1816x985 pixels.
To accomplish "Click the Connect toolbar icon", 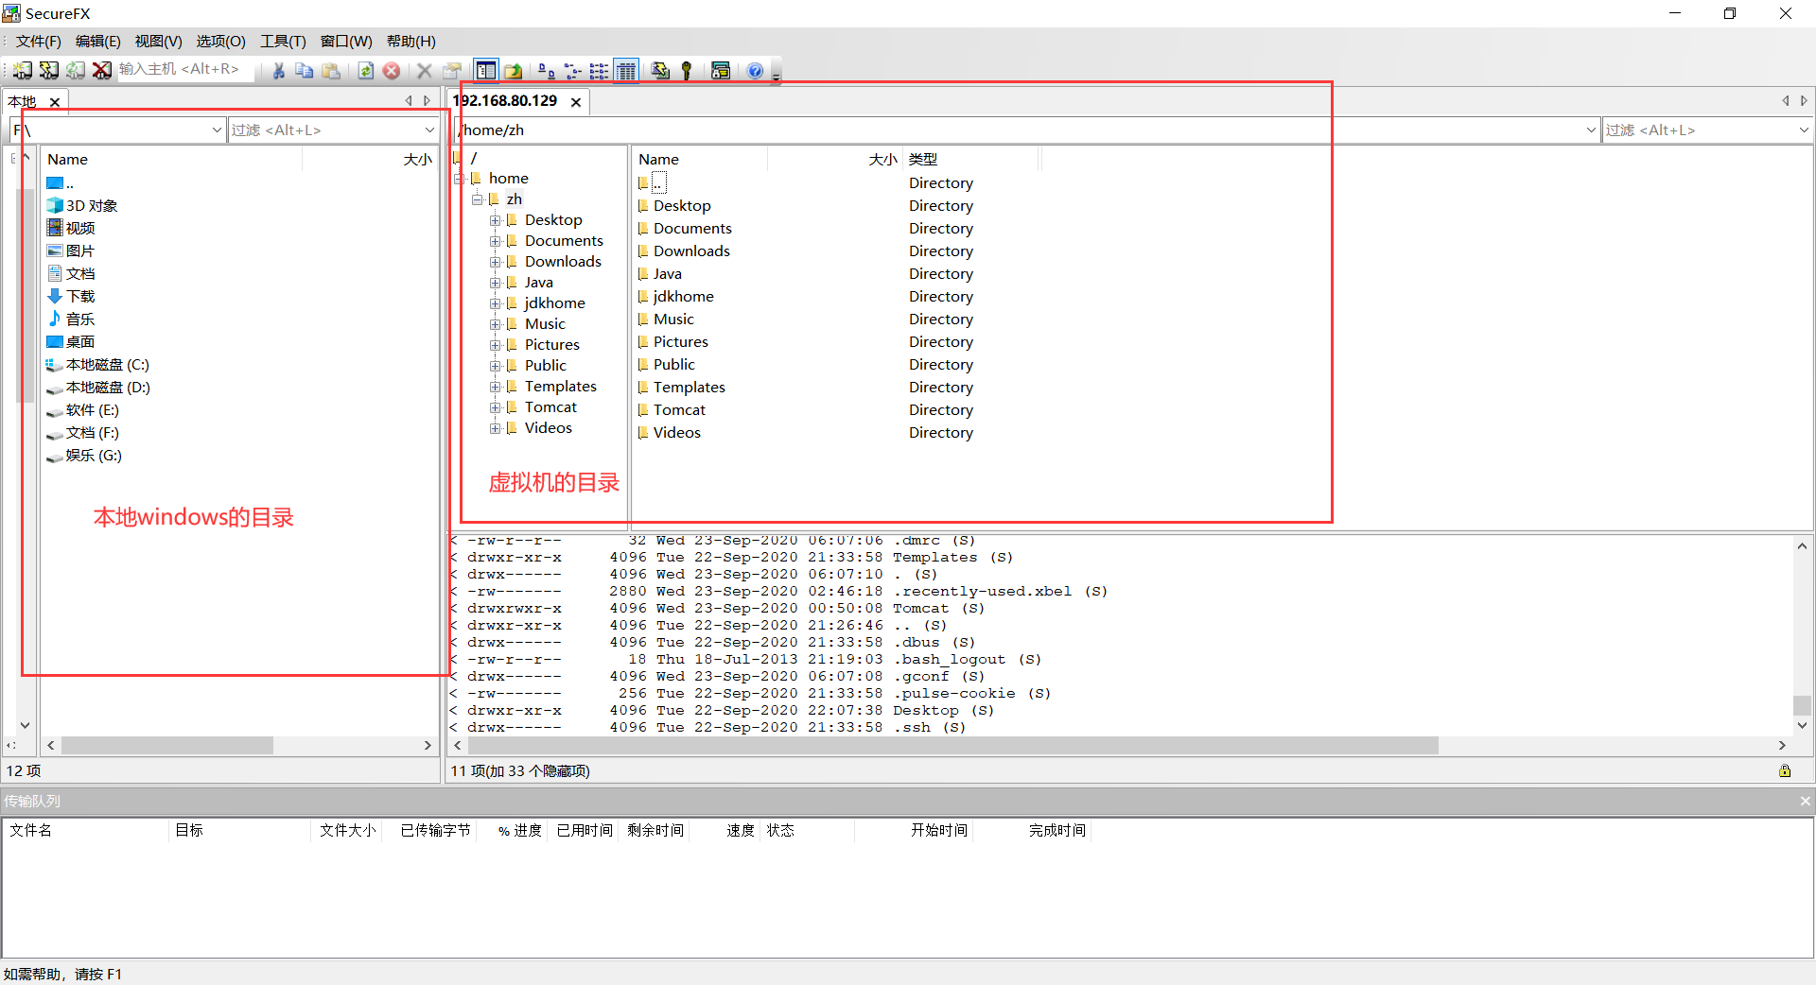I will pyautogui.click(x=22, y=70).
